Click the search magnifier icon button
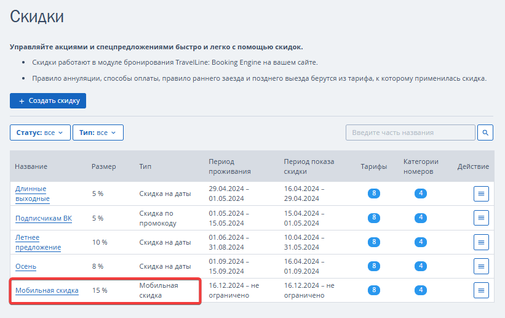 (x=485, y=132)
